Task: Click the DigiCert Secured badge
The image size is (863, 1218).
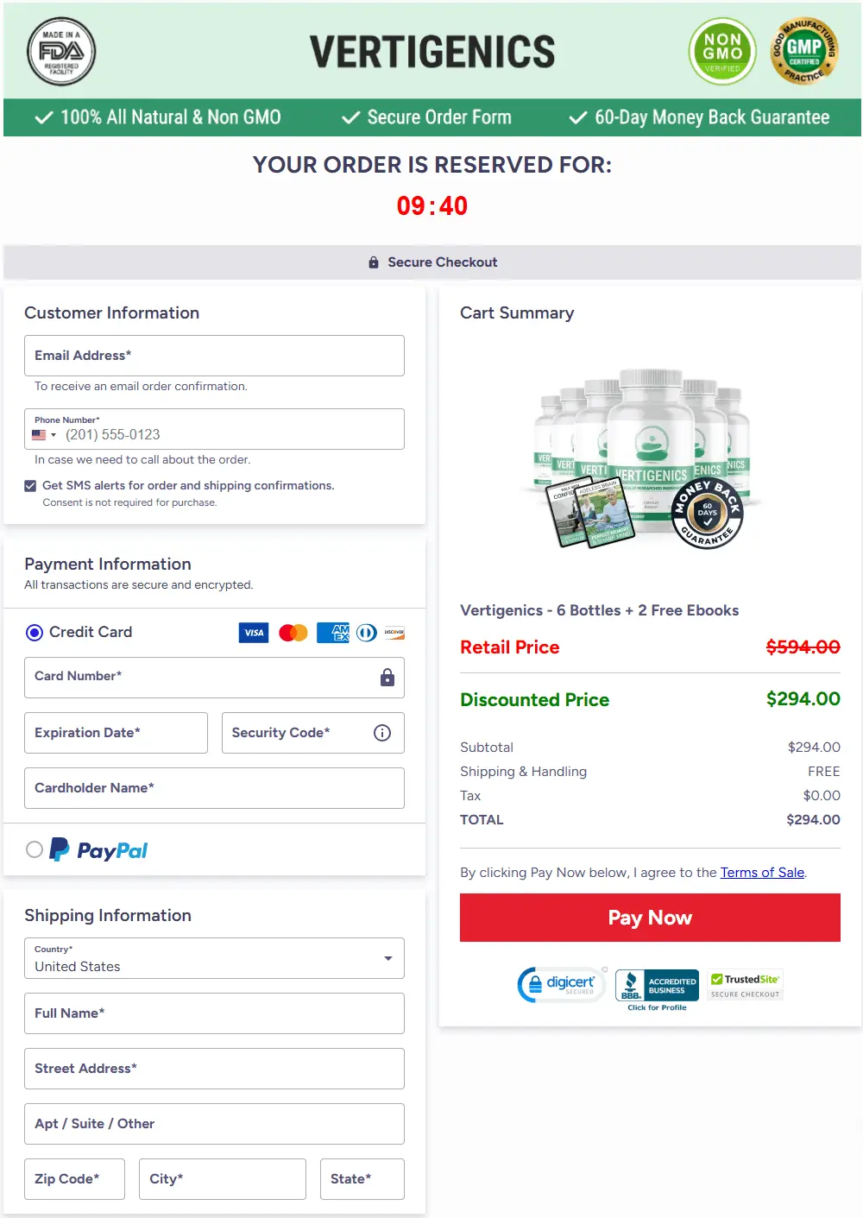Action: click(562, 985)
